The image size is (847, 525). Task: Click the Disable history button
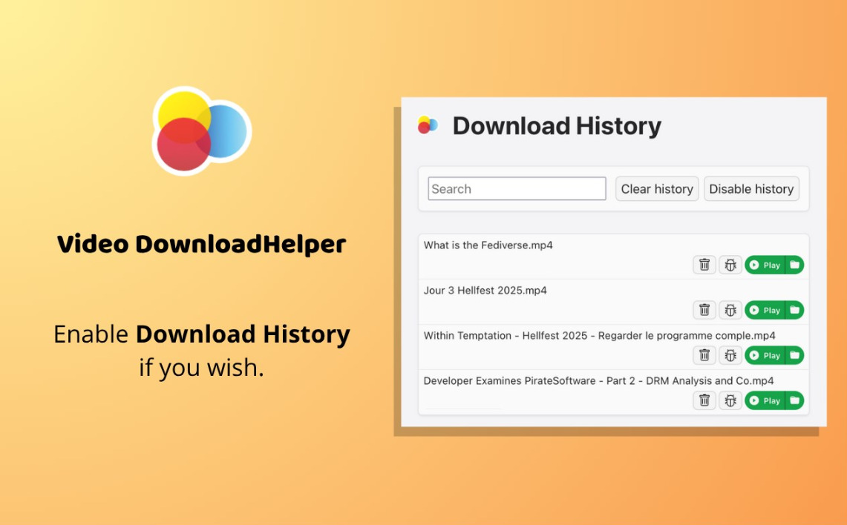[751, 189]
